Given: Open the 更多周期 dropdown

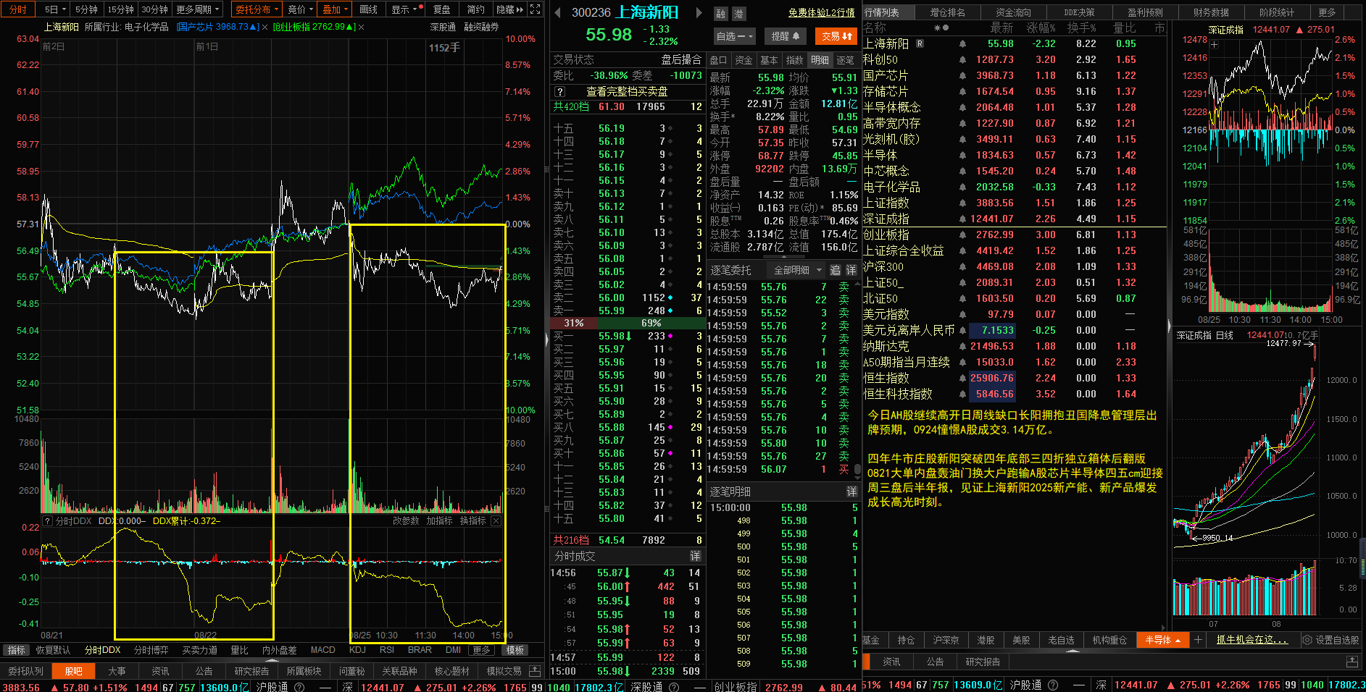Looking at the screenshot, I should (198, 9).
